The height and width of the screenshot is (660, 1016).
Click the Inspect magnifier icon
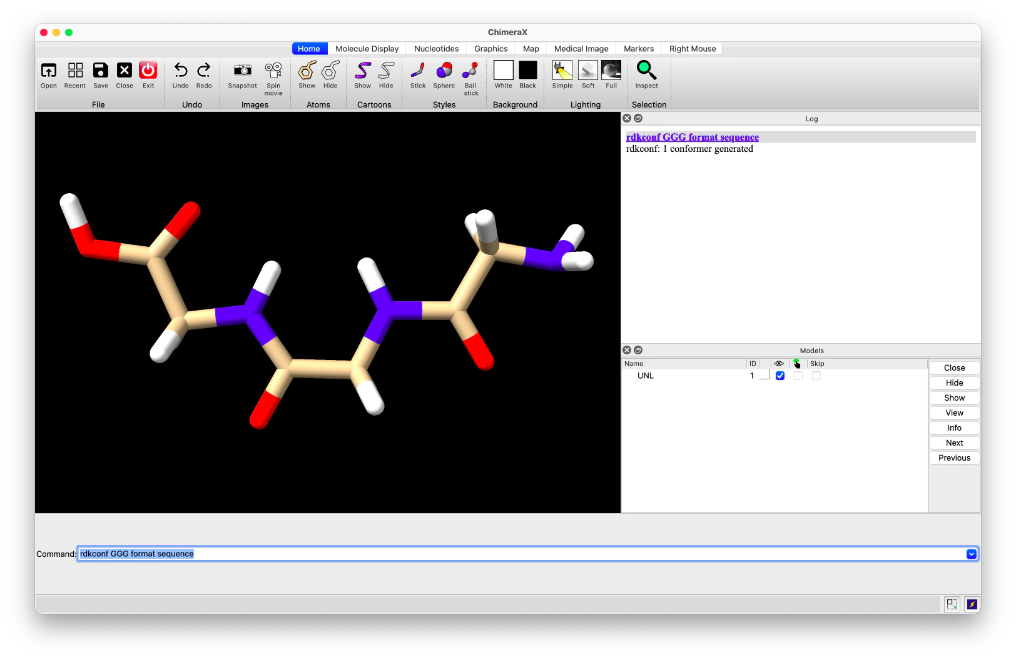click(646, 70)
